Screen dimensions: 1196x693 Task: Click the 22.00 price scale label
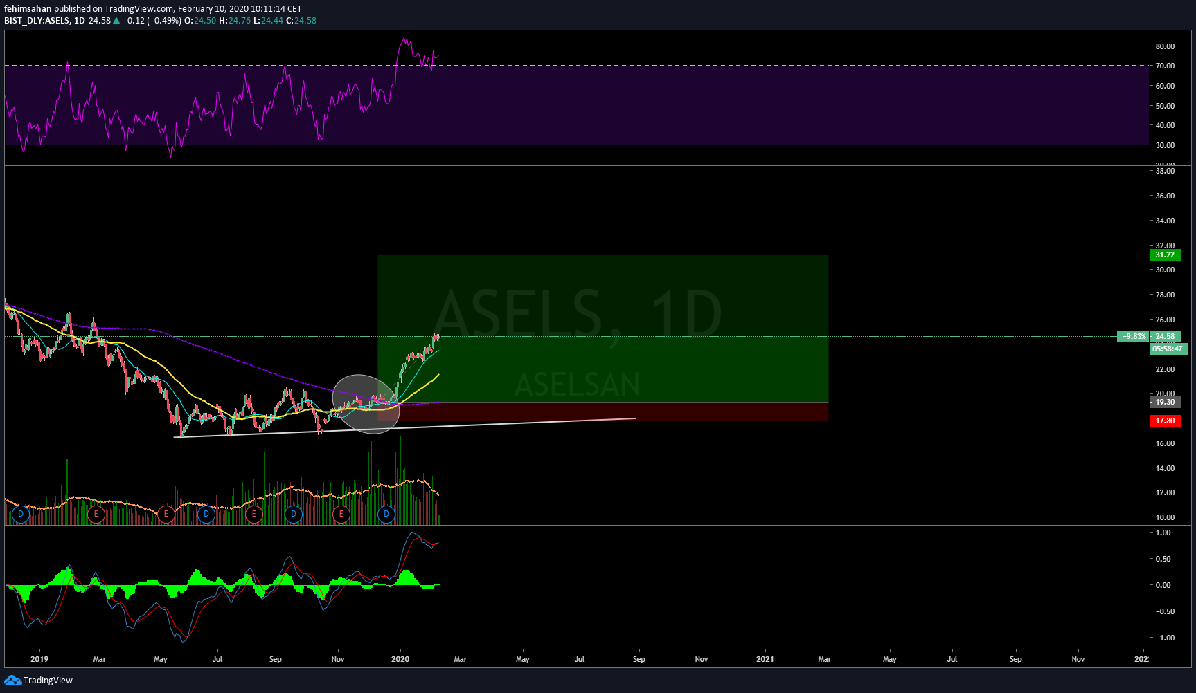tap(1165, 369)
